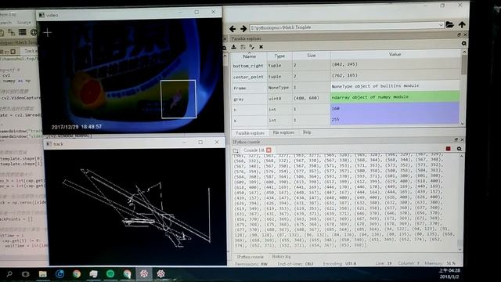The width and height of the screenshot is (501, 282).
Task: Select the frame variable row
Action: point(346,87)
